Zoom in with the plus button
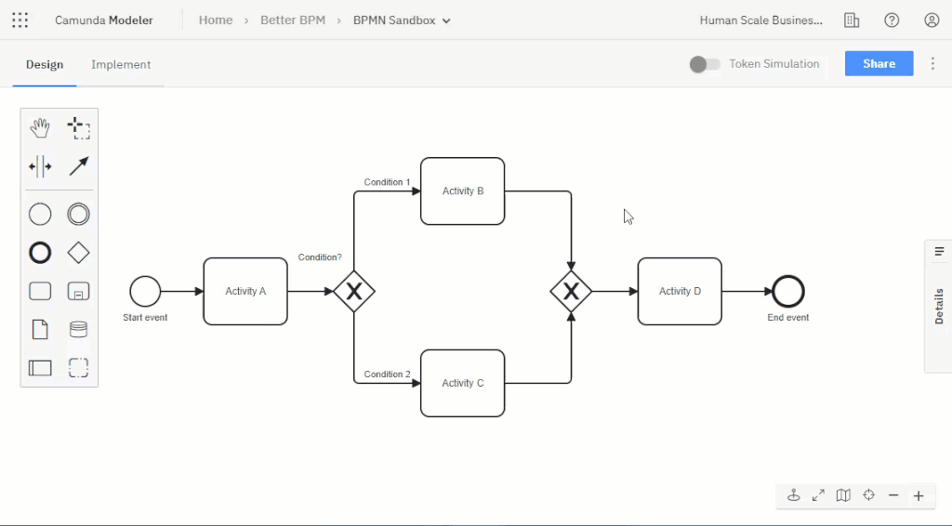 (919, 495)
